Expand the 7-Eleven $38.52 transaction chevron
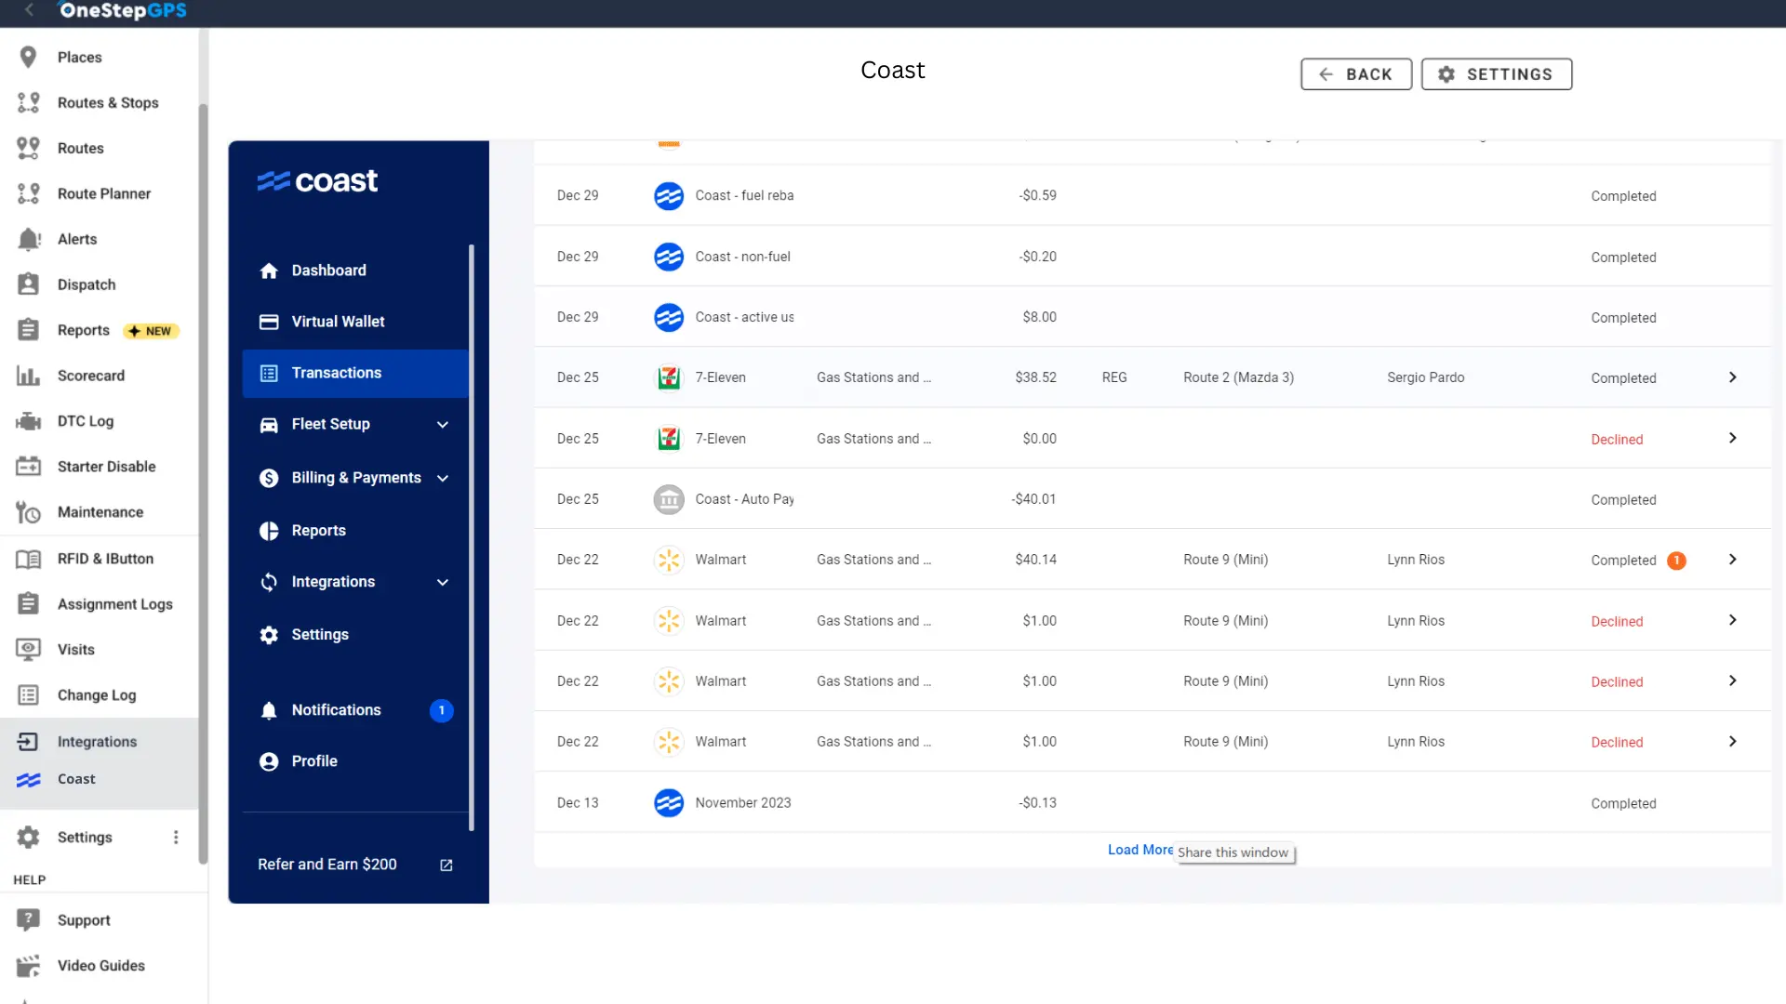Screen dimensions: 1786x1004 1732,377
